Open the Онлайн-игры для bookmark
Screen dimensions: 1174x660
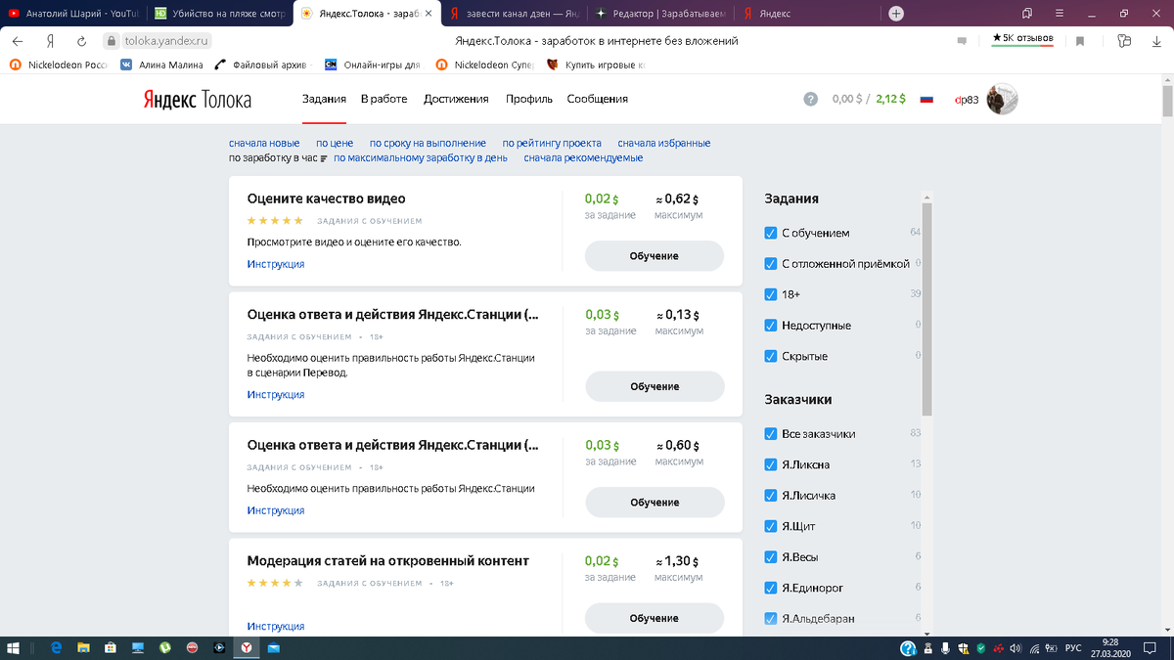pyautogui.click(x=372, y=66)
